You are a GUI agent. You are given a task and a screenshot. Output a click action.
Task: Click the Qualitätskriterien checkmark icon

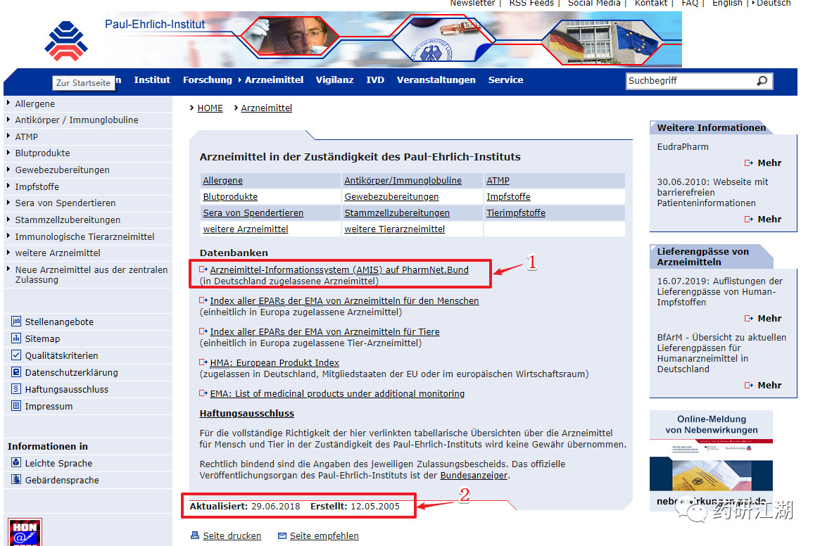[x=16, y=355]
